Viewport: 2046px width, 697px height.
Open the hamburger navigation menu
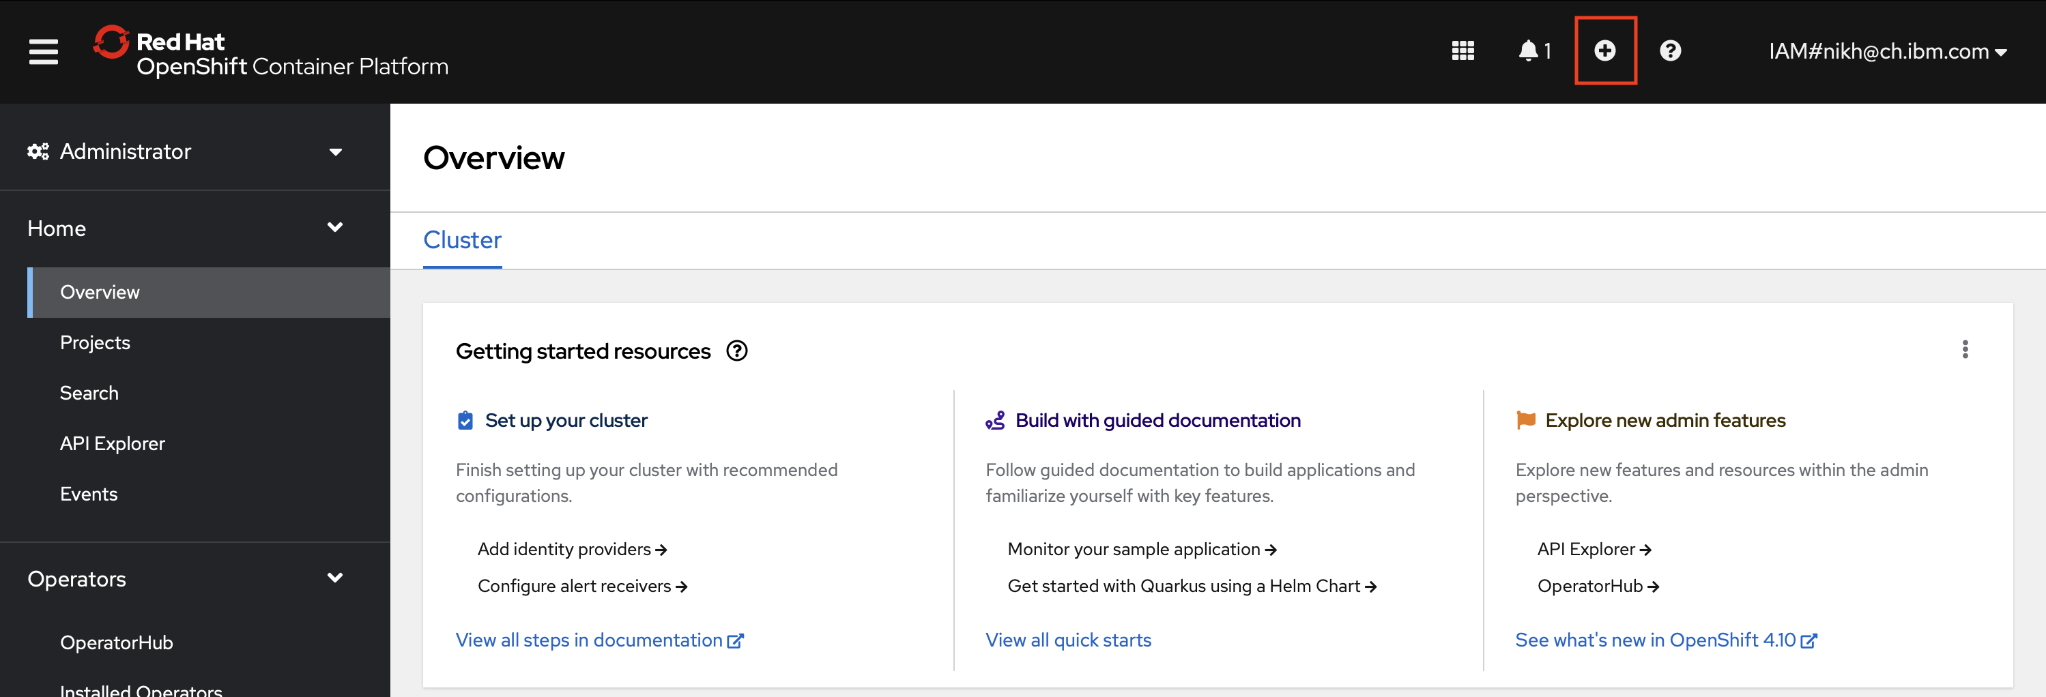tap(44, 52)
